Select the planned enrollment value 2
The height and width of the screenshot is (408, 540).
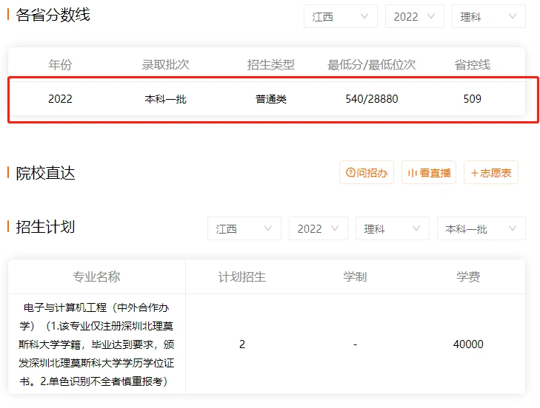[242, 344]
